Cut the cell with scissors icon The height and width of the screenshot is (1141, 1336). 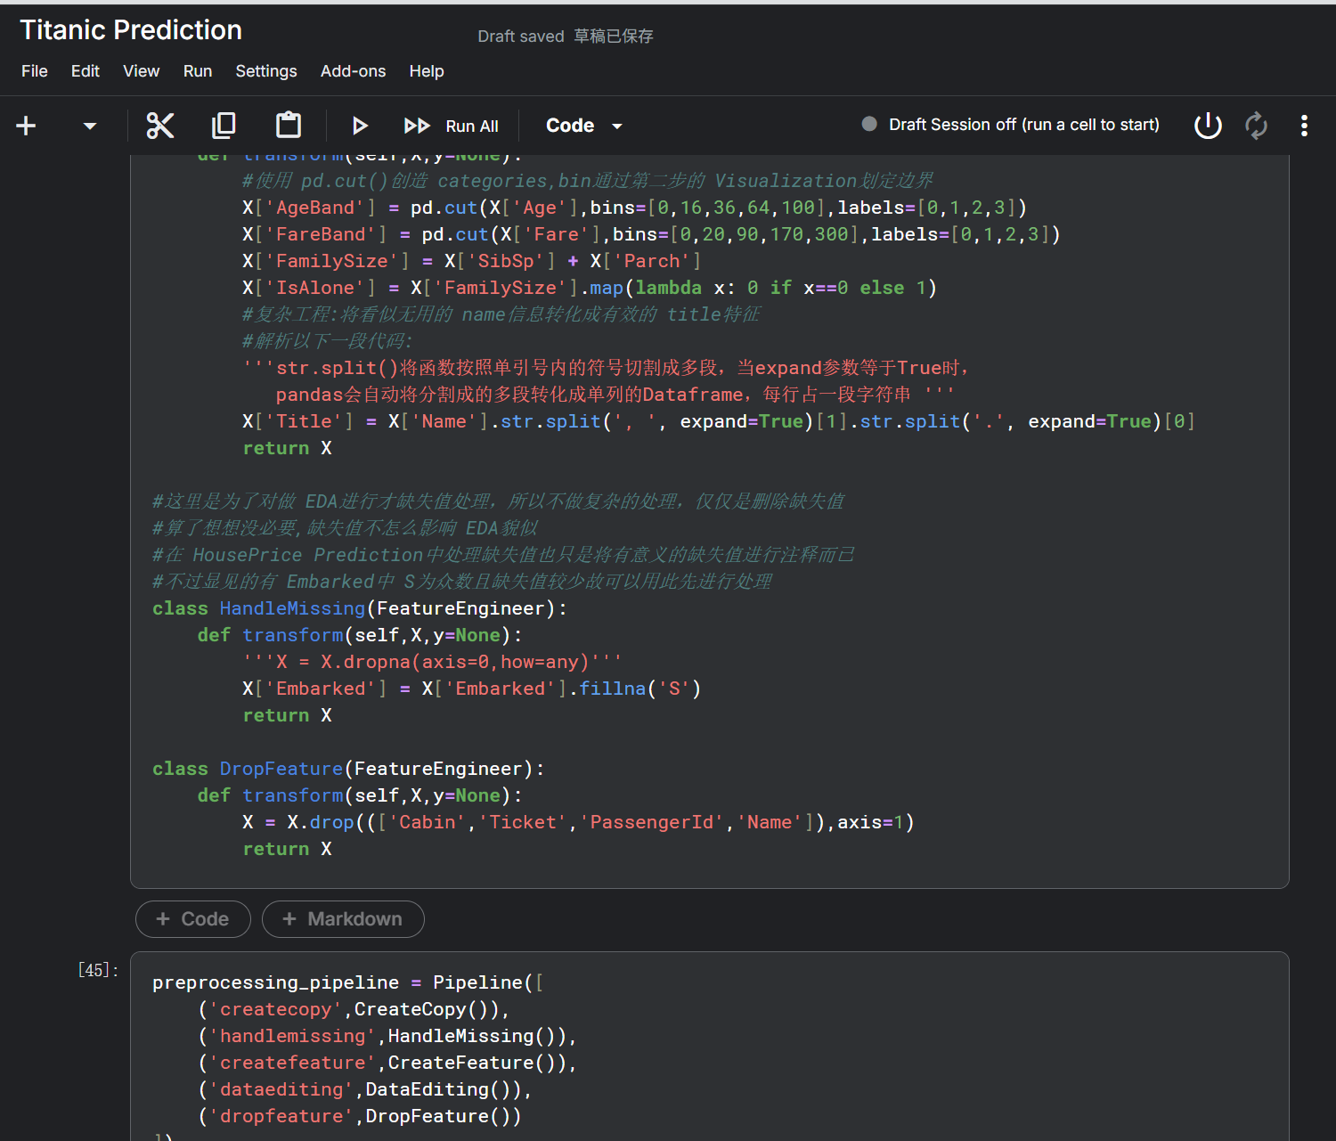click(x=160, y=126)
